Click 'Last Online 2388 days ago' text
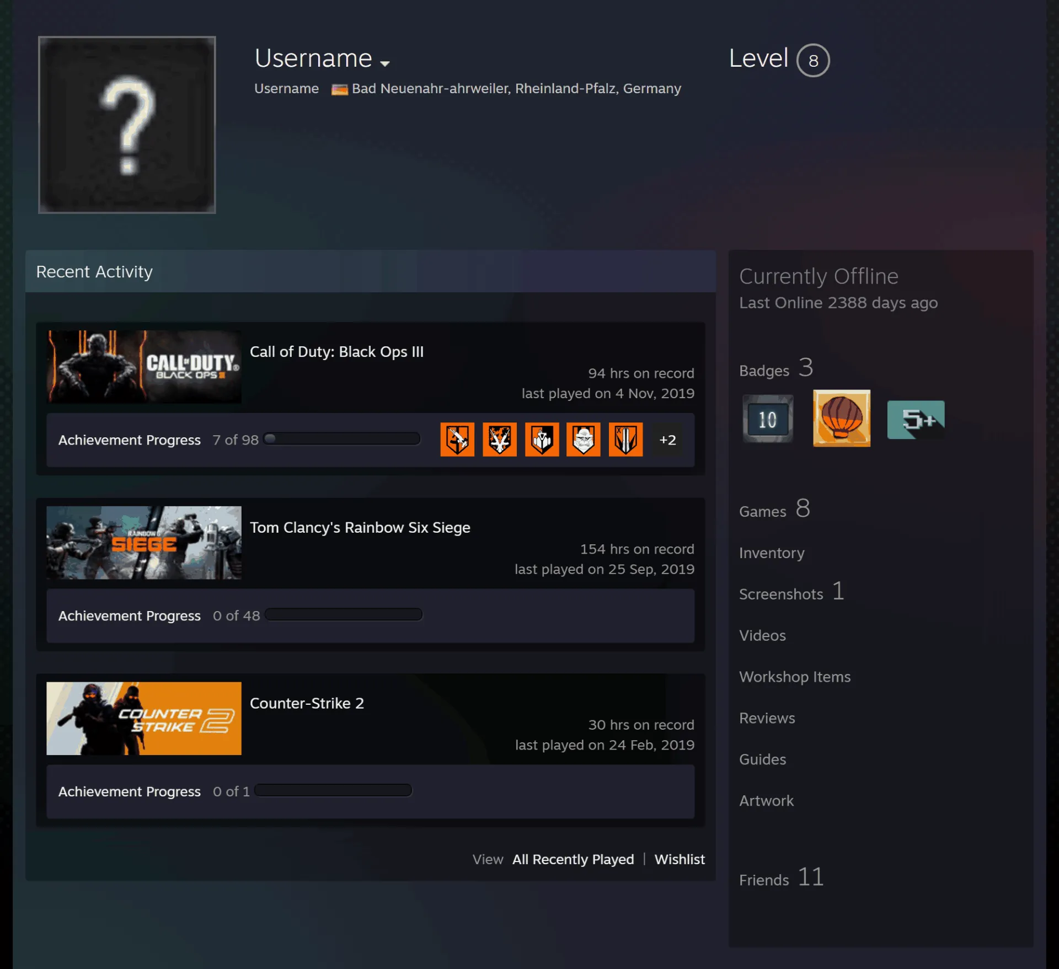 pos(838,303)
